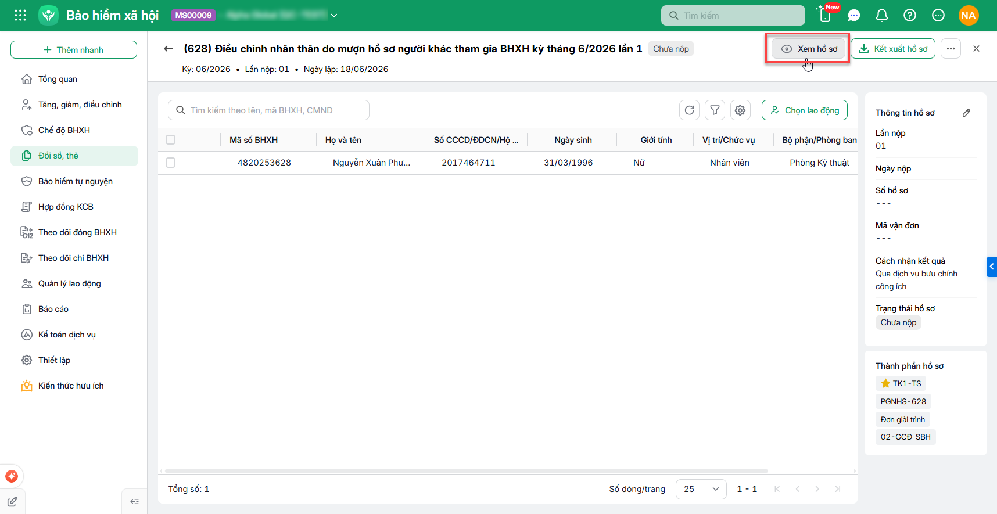Edit Thông tin hồ sơ with pencil icon
Image resolution: width=997 pixels, height=514 pixels.
pos(966,113)
